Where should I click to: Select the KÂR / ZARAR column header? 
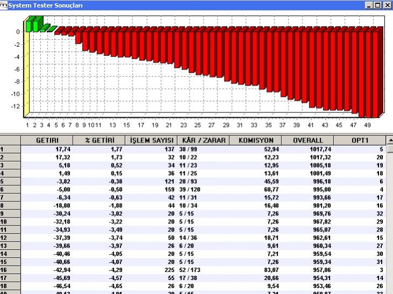[x=202, y=141]
